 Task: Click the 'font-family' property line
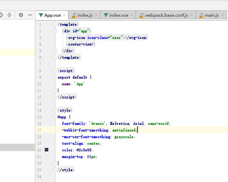pos(116,123)
